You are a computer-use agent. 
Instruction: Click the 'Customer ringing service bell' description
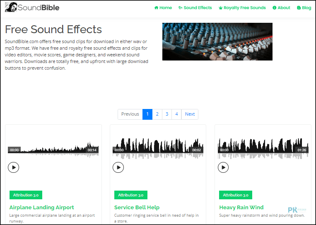pyautogui.click(x=157, y=218)
